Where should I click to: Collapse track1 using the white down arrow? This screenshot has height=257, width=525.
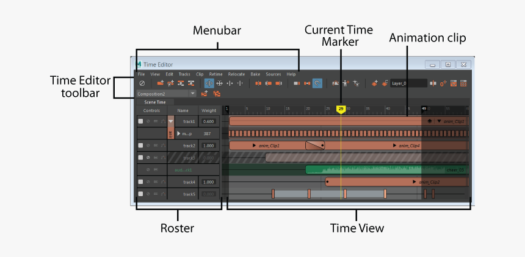pos(170,121)
